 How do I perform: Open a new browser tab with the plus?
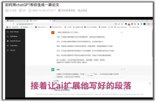(x=54, y=21)
